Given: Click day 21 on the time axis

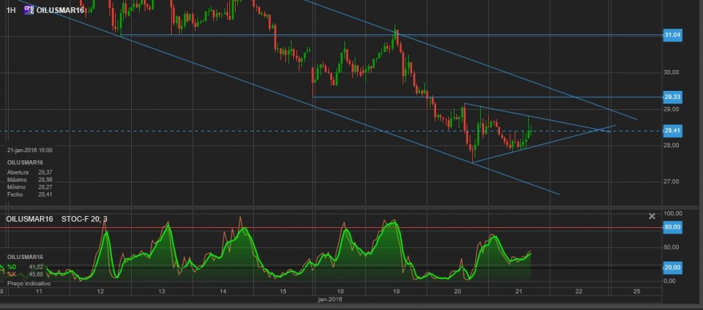Looking at the screenshot, I should pos(519,292).
